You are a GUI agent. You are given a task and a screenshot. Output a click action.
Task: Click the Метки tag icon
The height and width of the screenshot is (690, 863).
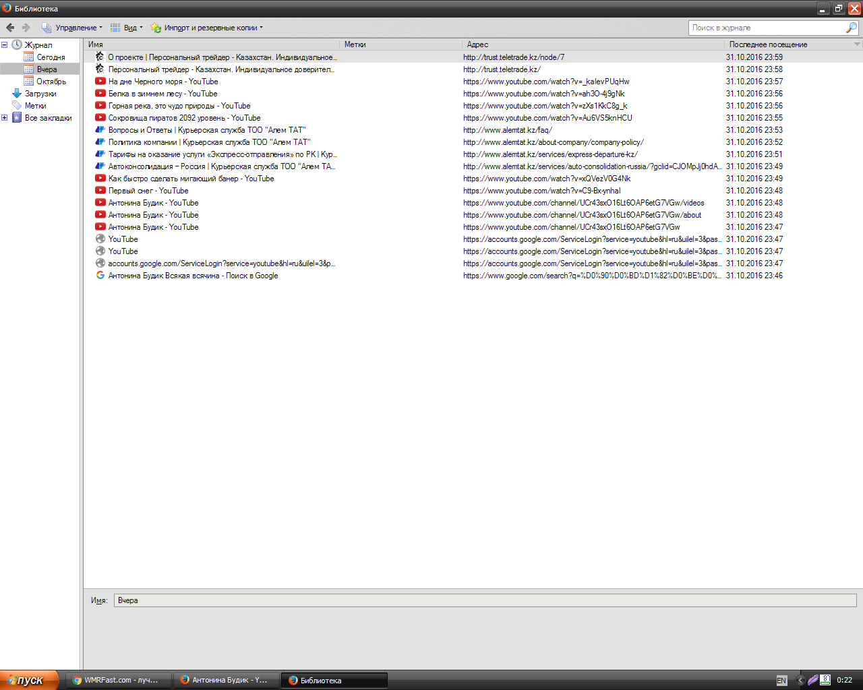coord(17,106)
